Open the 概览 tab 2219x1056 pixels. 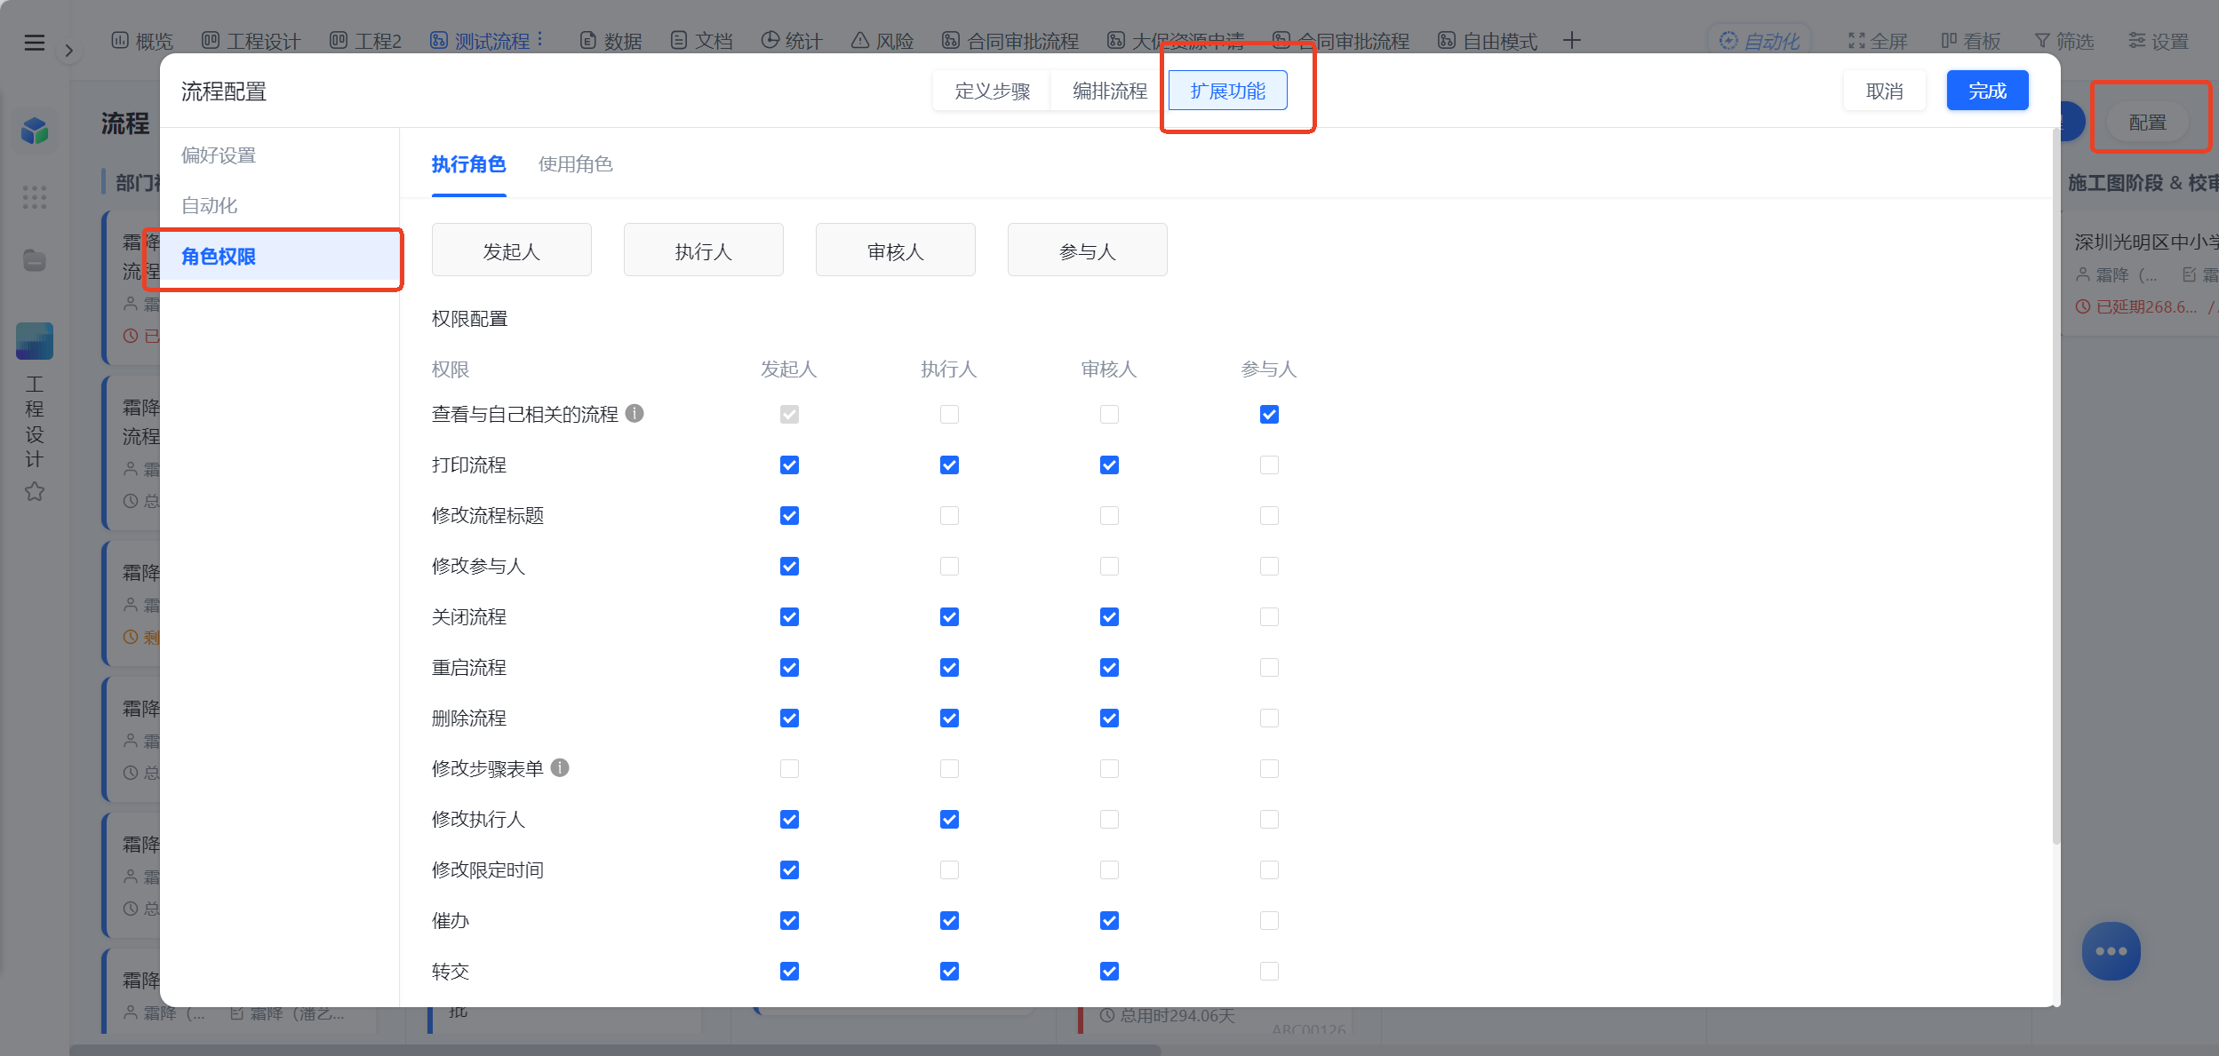point(142,41)
